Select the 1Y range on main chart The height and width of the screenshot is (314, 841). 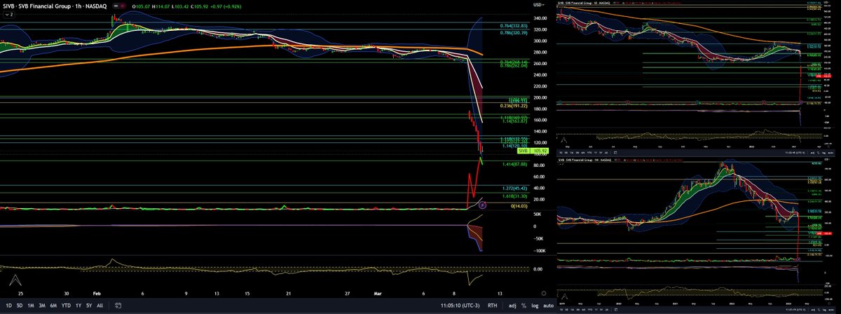point(79,306)
